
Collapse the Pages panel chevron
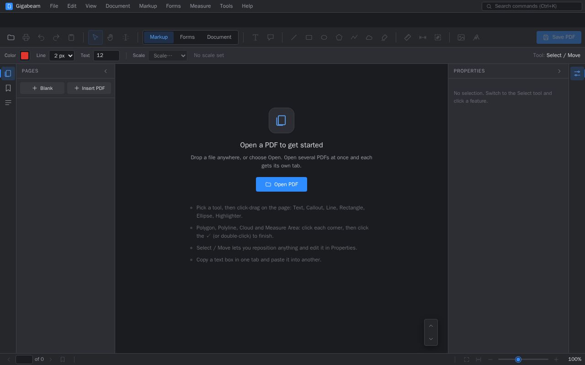point(106,71)
